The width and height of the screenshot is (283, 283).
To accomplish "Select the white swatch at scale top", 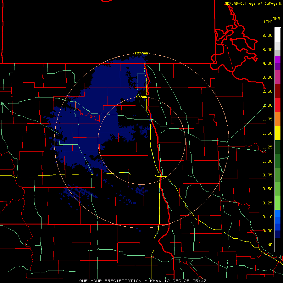I will pos(278,35).
